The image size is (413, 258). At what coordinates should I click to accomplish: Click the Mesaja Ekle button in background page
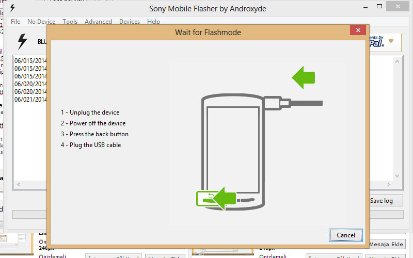pos(386,244)
